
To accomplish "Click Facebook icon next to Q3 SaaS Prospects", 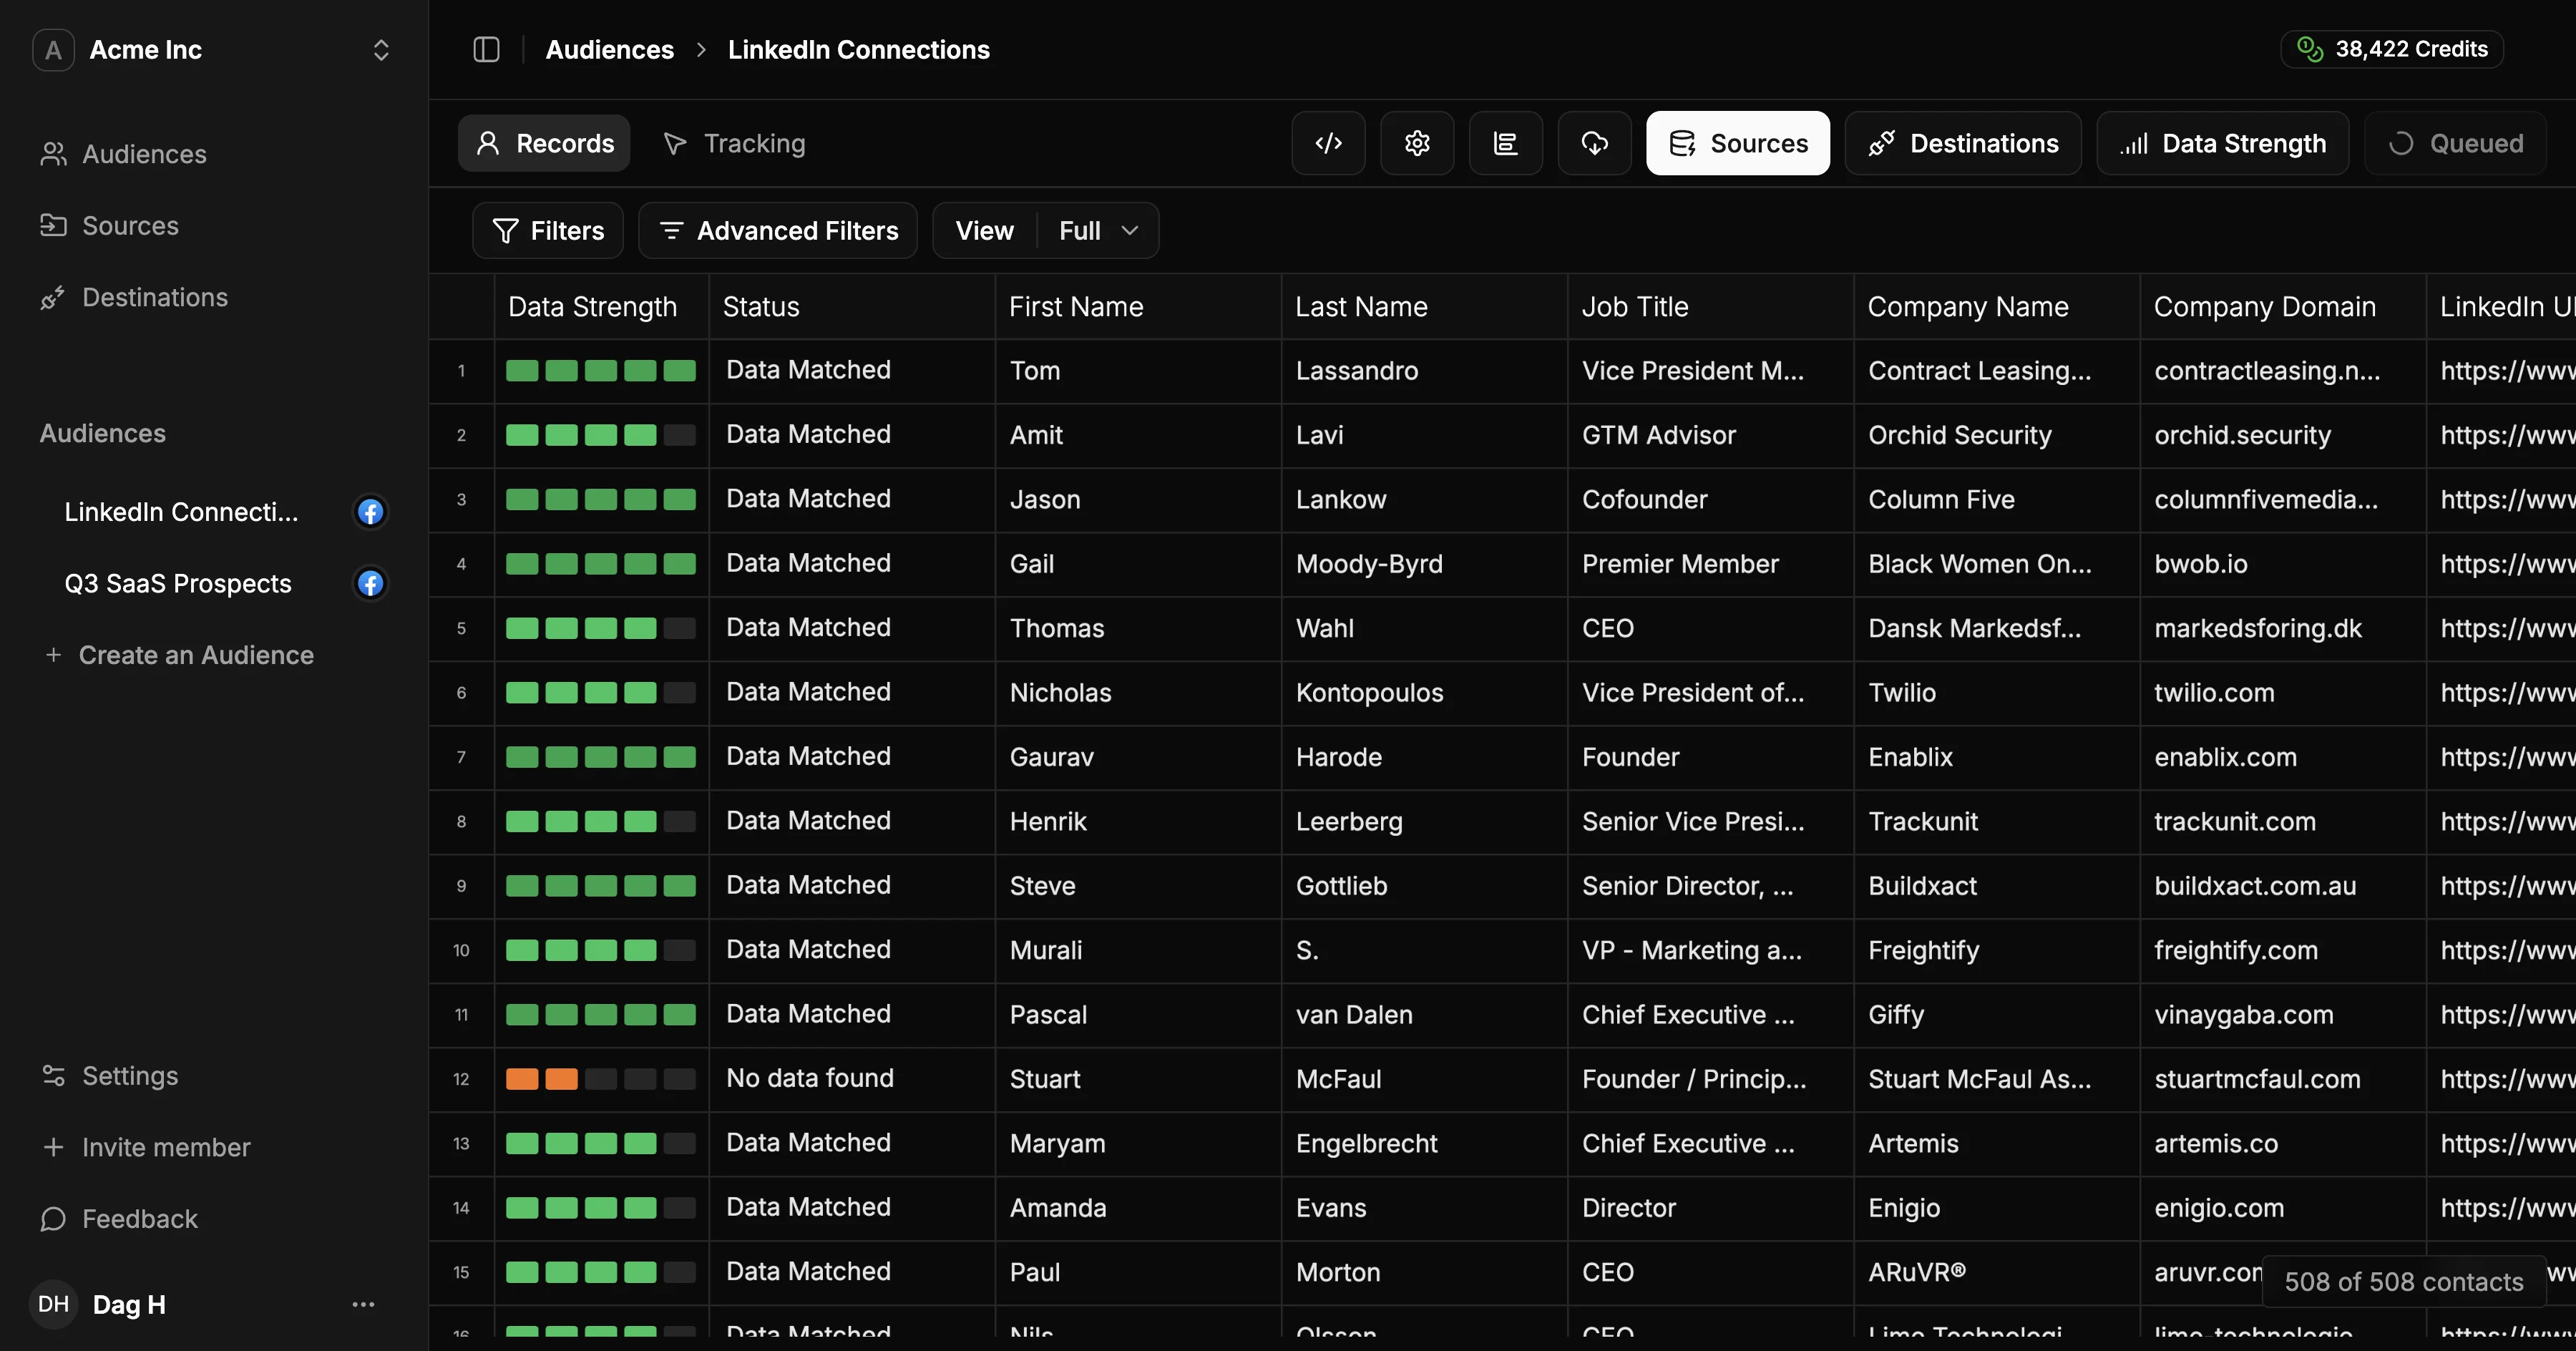I will [x=371, y=583].
